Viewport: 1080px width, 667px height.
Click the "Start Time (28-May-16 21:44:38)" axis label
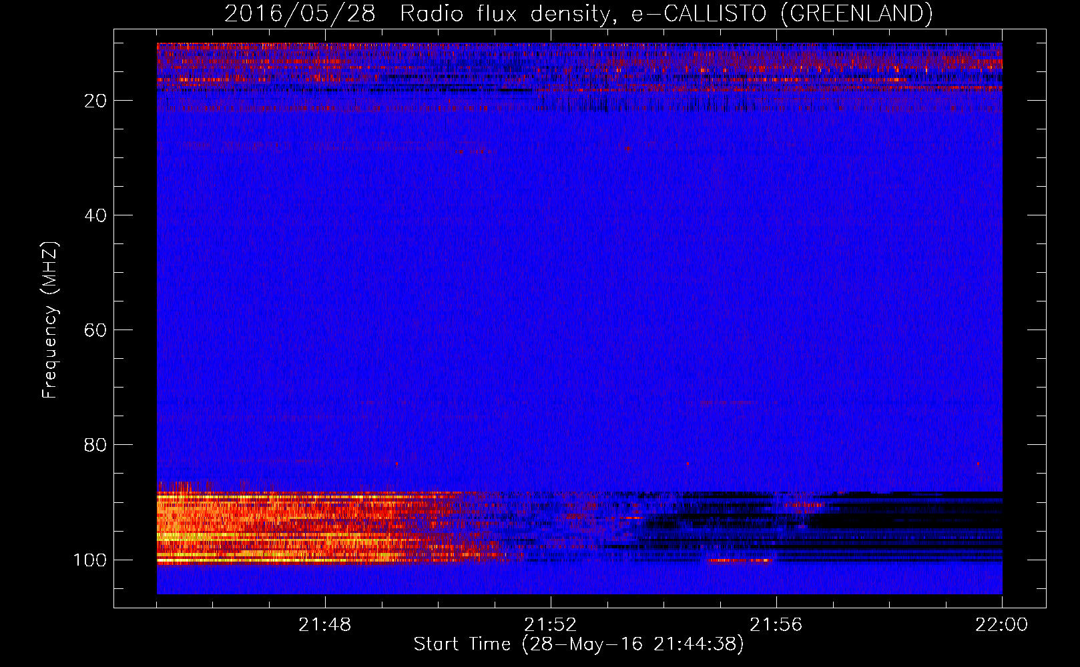579,644
